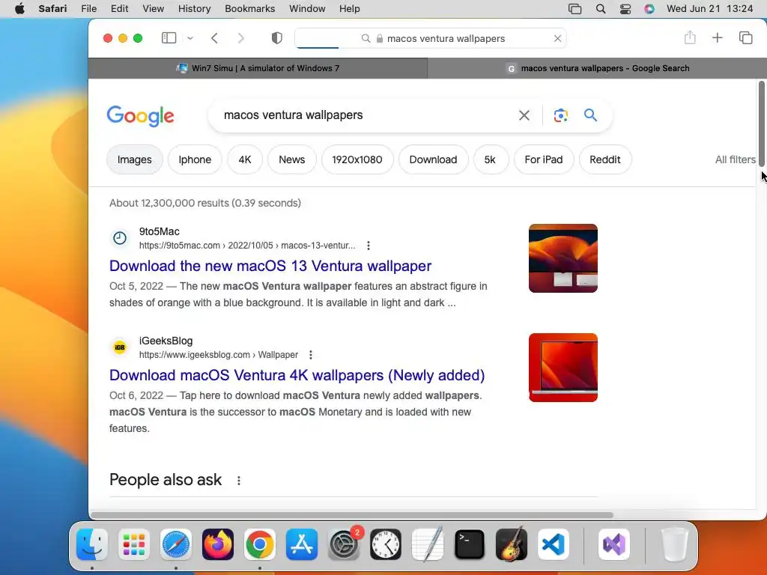Click the Google logo
Image resolution: width=767 pixels, height=575 pixels.
140,116
